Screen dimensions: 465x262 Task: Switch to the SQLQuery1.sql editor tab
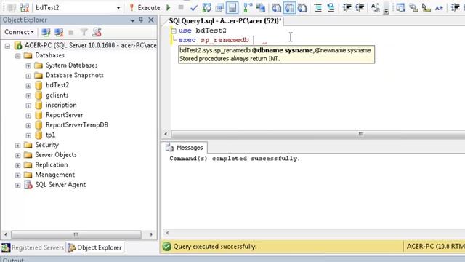pos(225,21)
